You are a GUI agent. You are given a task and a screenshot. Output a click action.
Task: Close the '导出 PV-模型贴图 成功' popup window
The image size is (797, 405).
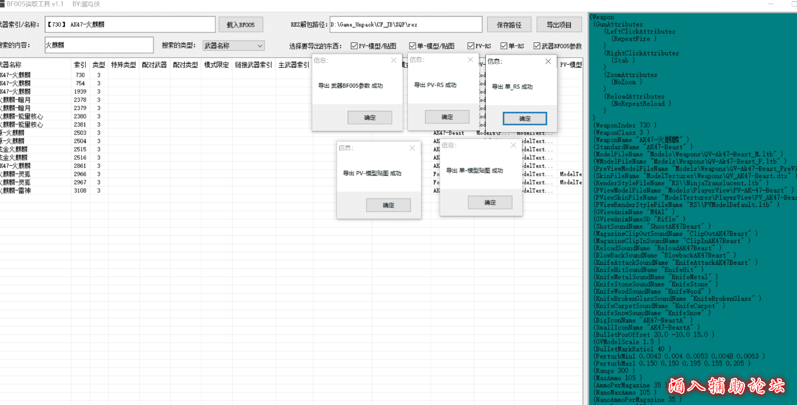point(412,148)
